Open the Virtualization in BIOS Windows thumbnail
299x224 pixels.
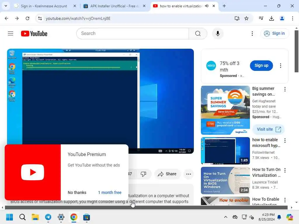coord(225,180)
